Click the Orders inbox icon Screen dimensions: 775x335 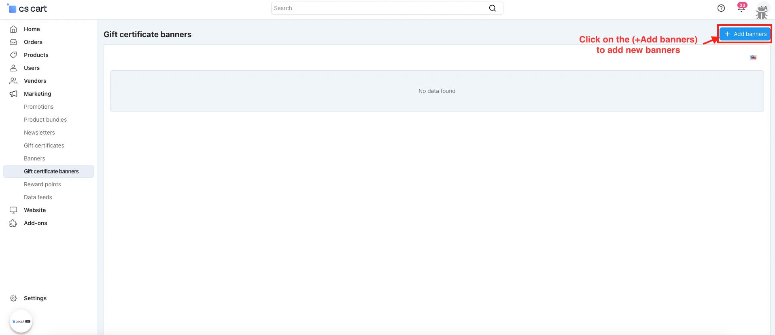pos(13,42)
